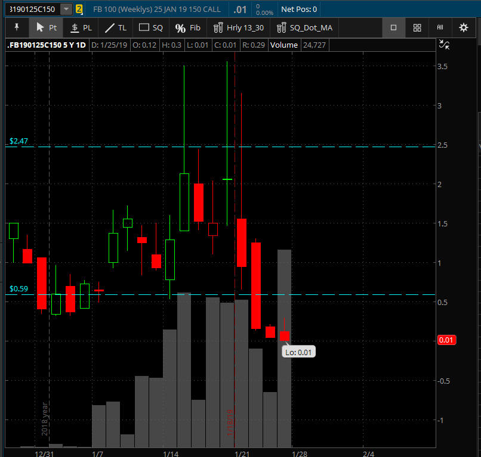Switch to four-chart grid layout
Screen dimensions: 481x457
click(417, 27)
